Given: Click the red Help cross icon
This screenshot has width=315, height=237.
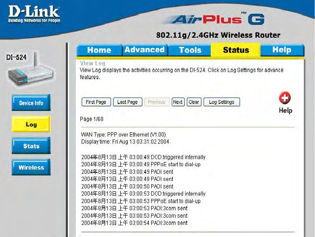Looking at the screenshot, I should click(285, 98).
